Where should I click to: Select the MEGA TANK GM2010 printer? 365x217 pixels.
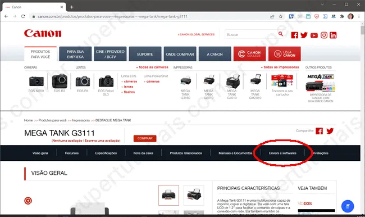(x=255, y=87)
